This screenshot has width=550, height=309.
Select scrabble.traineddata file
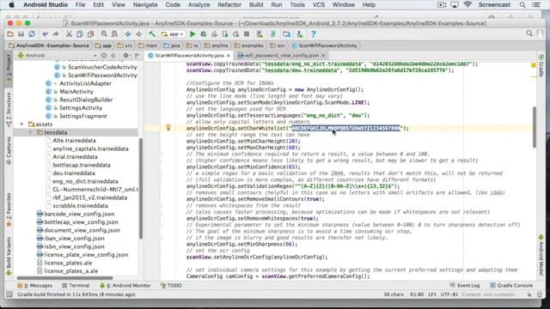pyautogui.click(x=80, y=206)
